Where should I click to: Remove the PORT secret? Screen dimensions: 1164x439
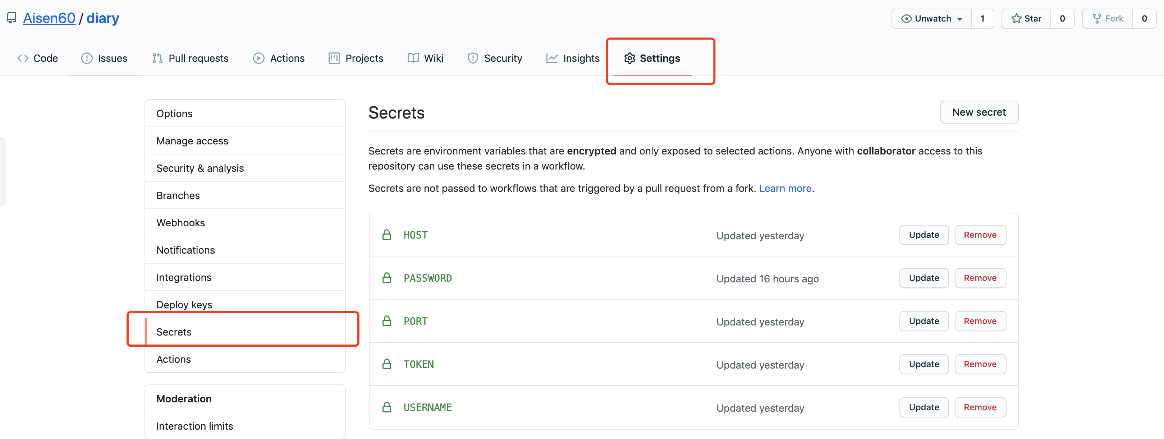pyautogui.click(x=980, y=321)
